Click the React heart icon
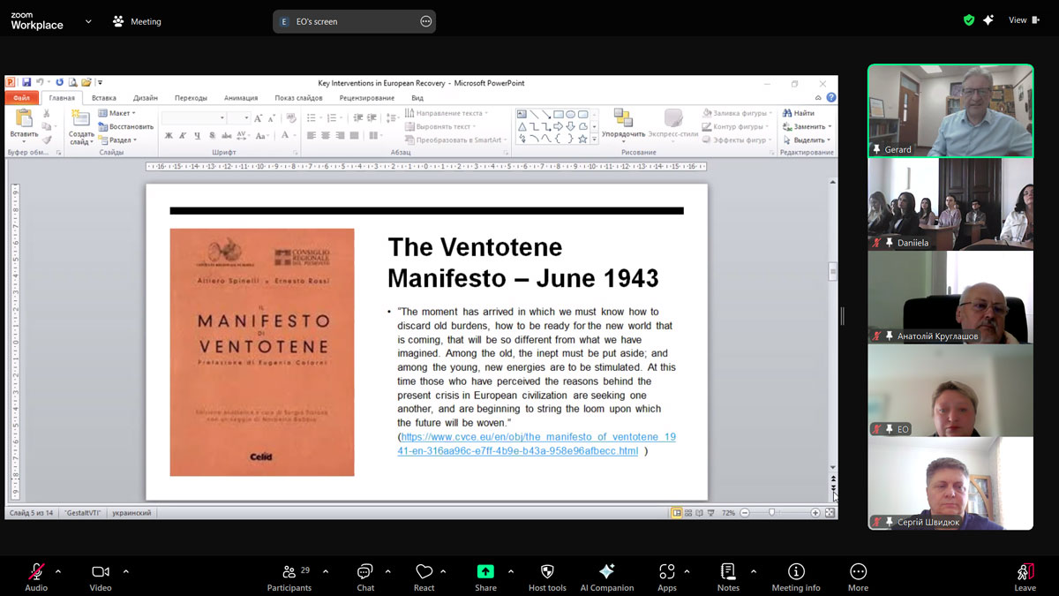1059x596 pixels. click(424, 572)
